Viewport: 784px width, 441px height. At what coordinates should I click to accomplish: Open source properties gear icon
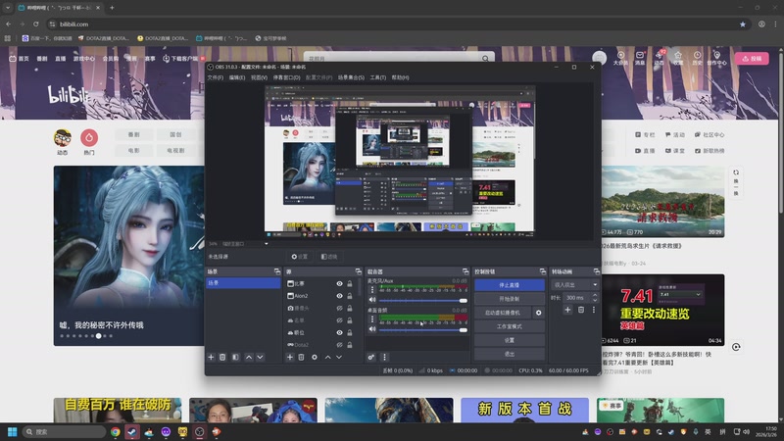[315, 357]
